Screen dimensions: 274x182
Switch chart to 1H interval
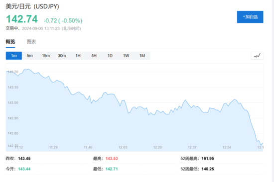tap(78, 56)
